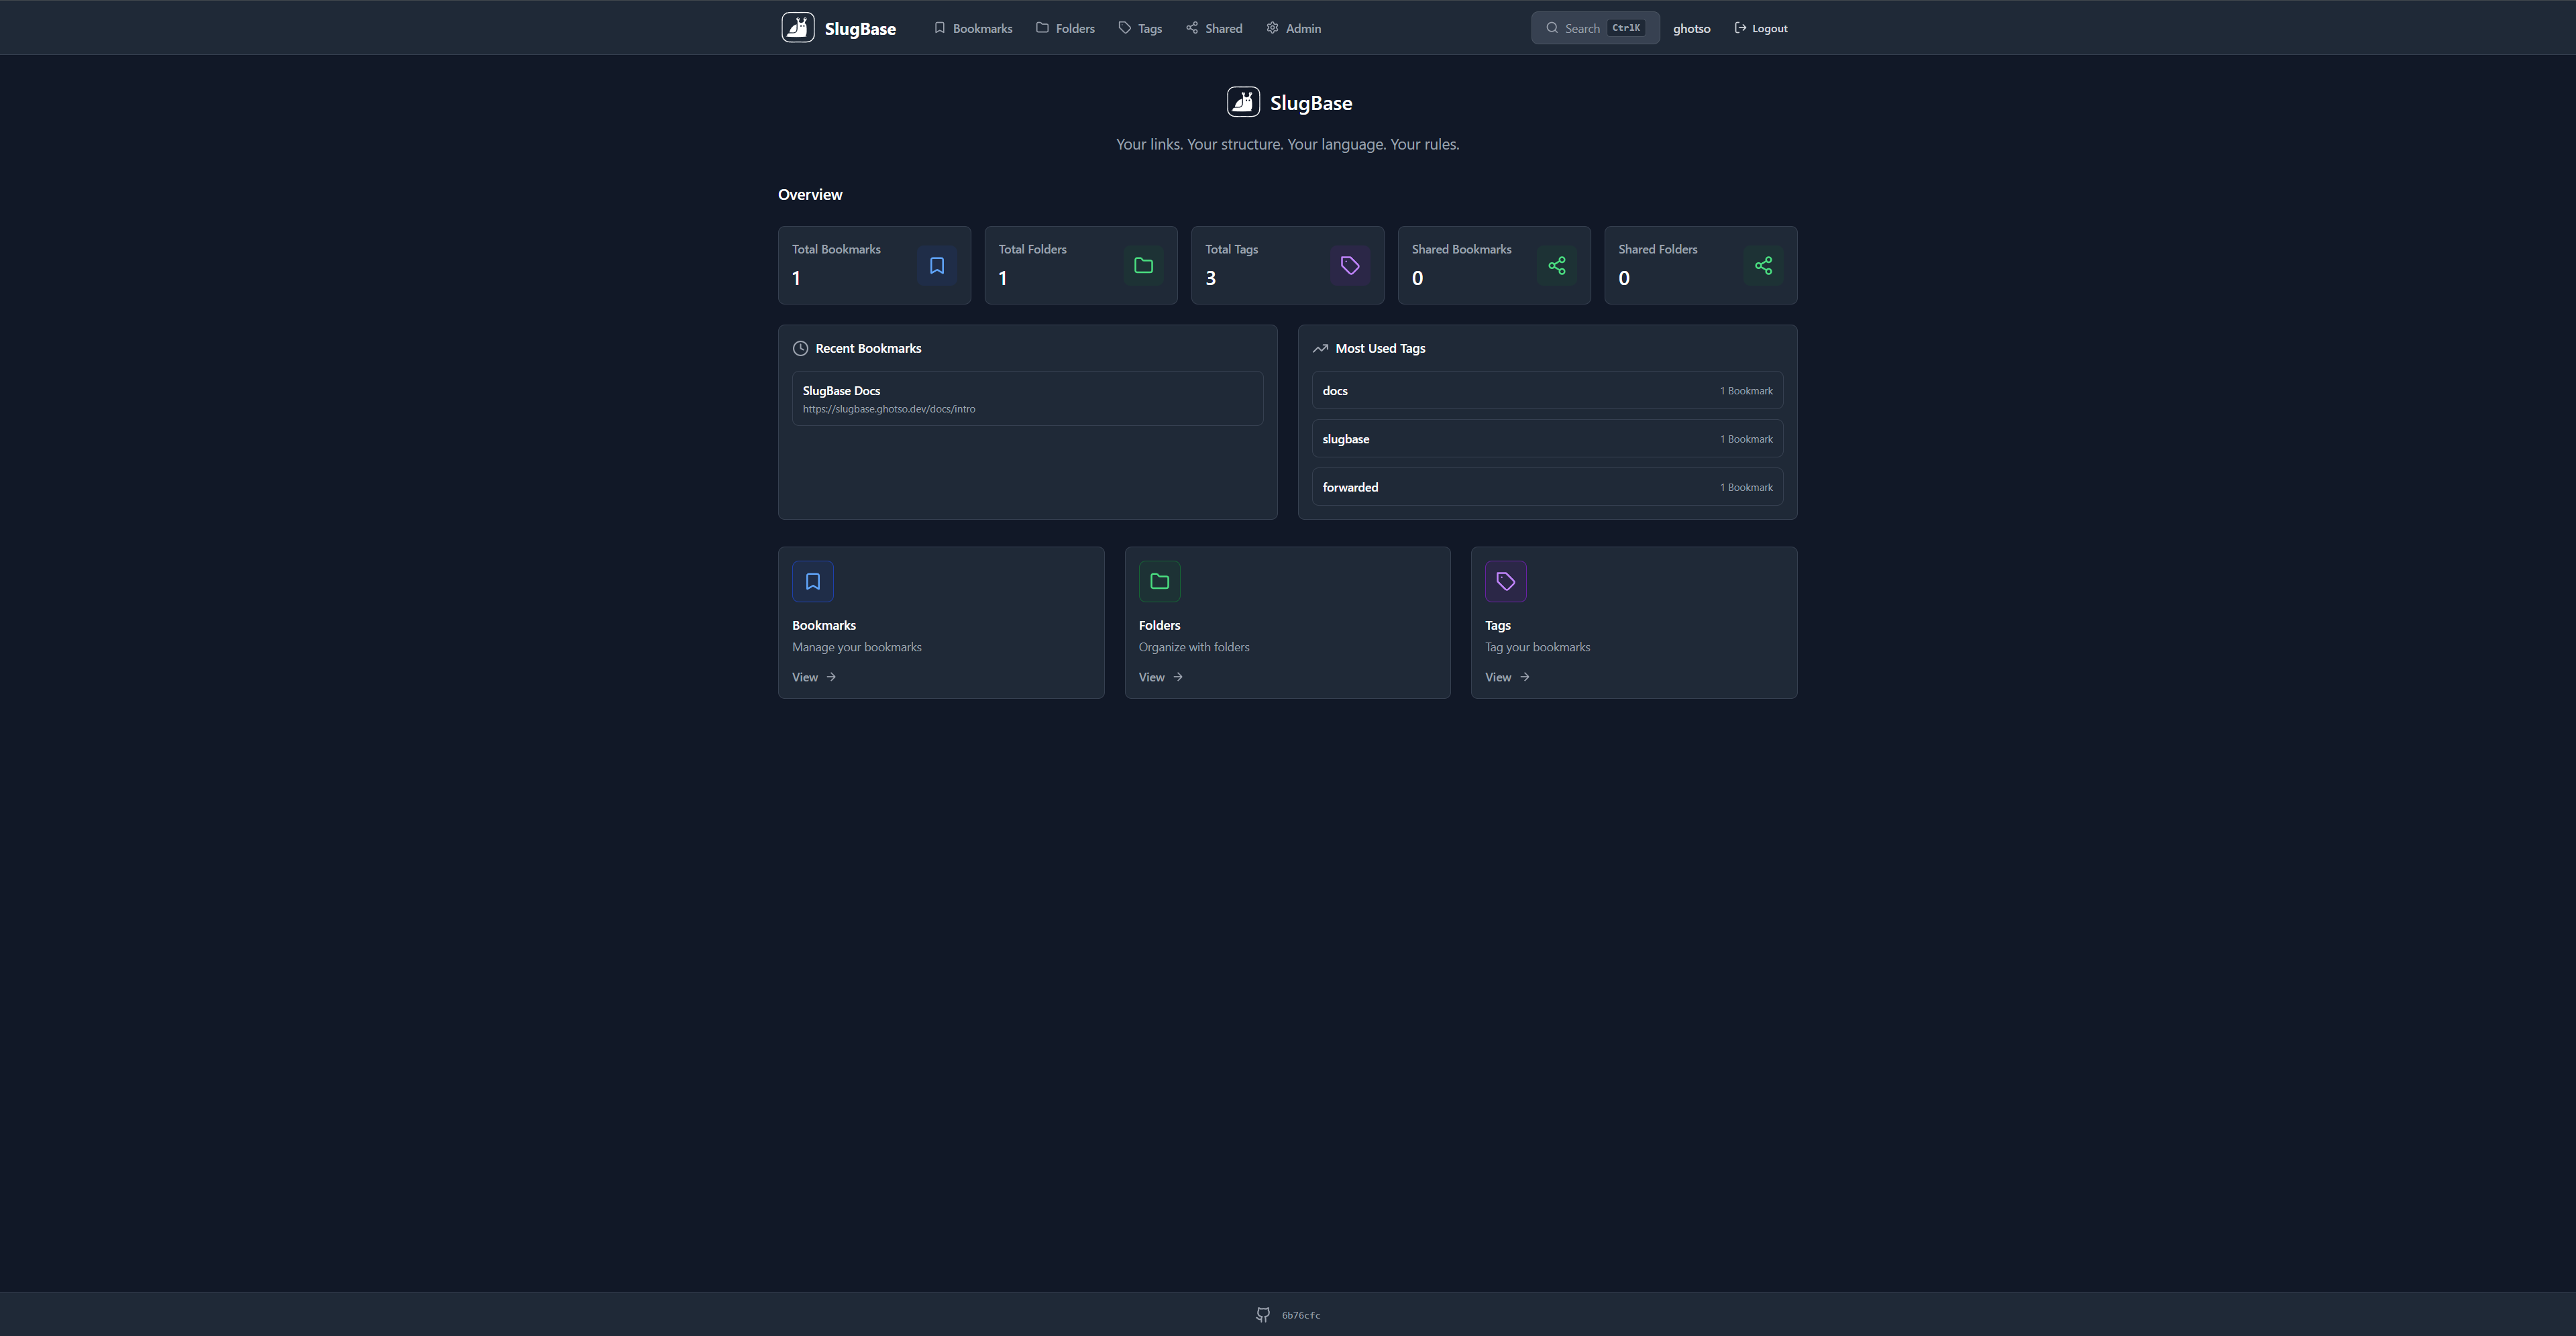Click the clock icon beside Recent Bookmarks
The width and height of the screenshot is (2576, 1336).
(x=800, y=348)
